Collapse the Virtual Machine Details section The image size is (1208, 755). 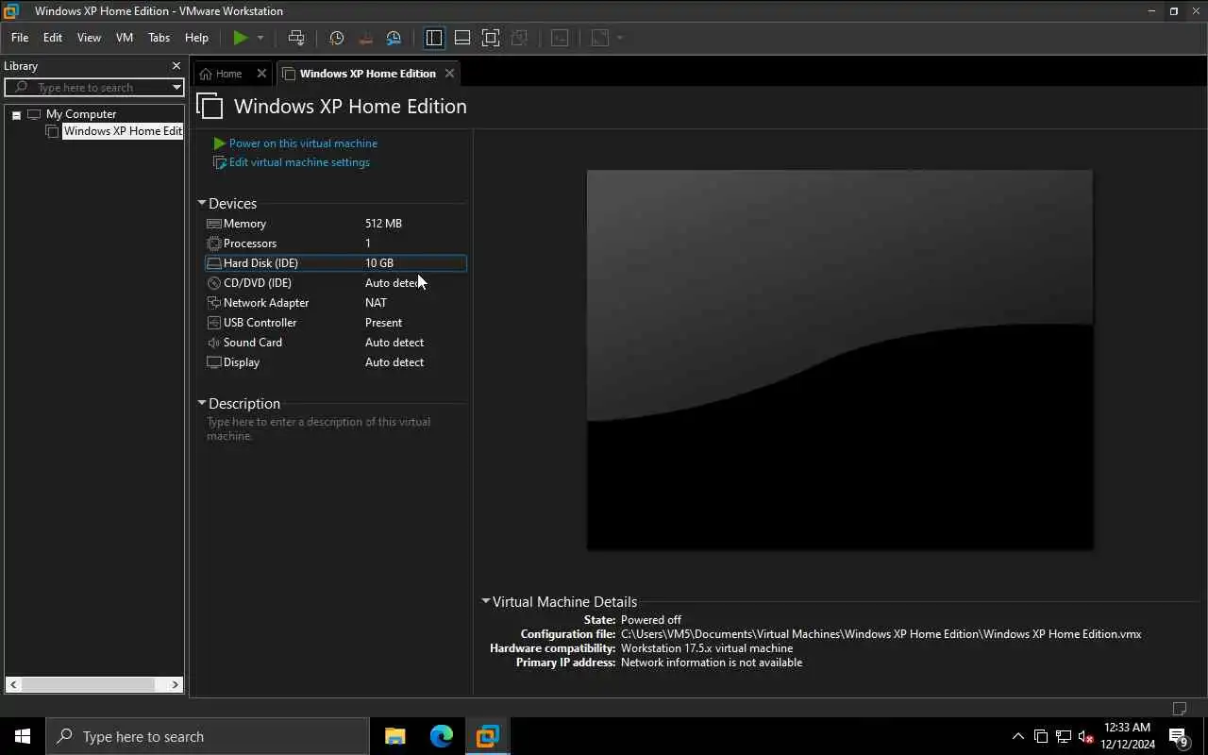tap(486, 601)
